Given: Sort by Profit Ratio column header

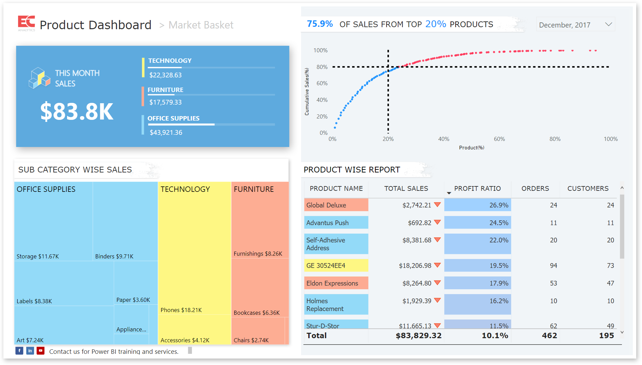Looking at the screenshot, I should pos(477,188).
